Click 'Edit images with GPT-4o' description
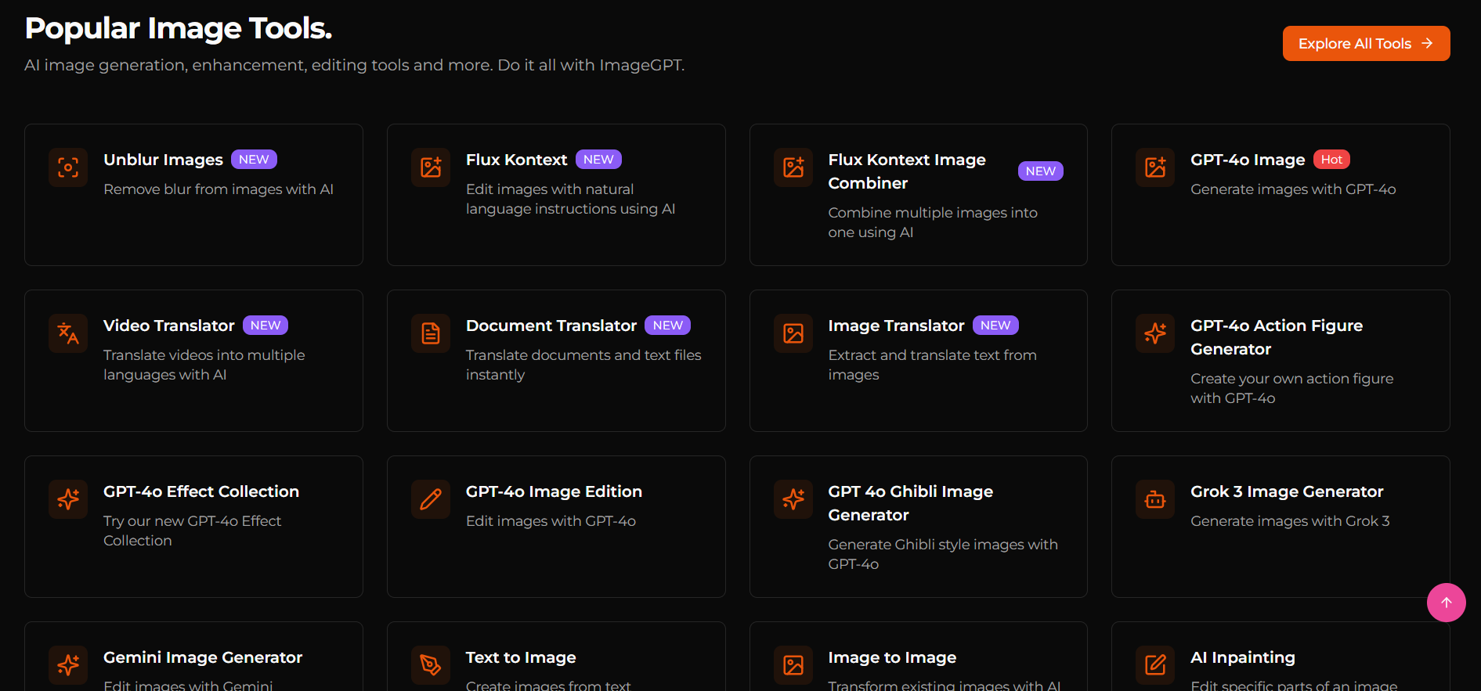 [x=551, y=521]
